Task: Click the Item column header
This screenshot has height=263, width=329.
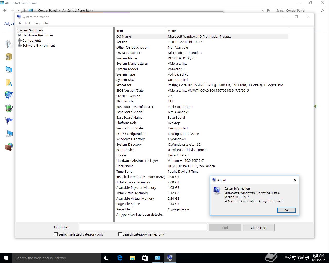Action: coord(141,31)
